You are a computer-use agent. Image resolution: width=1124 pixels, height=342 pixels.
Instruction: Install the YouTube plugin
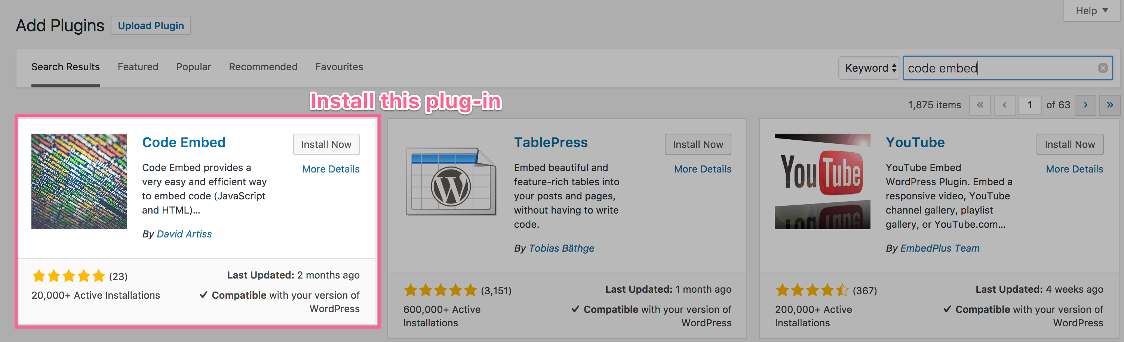[x=1070, y=144]
